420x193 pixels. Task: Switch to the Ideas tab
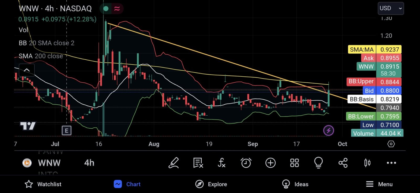pos(295,184)
